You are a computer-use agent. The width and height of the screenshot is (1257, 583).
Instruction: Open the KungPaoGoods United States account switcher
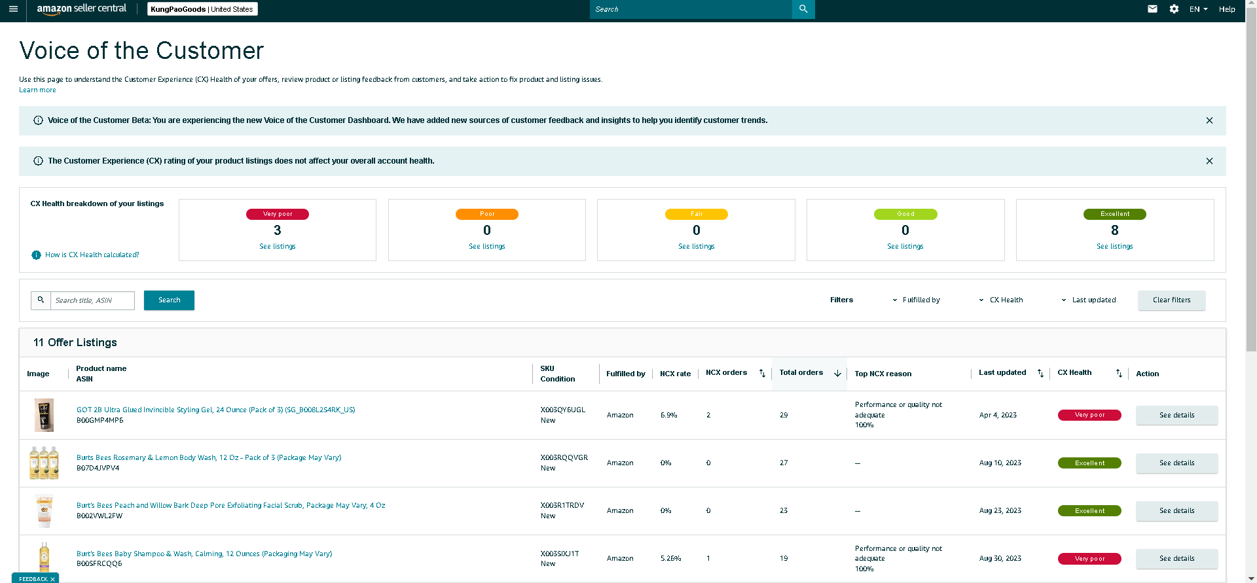click(x=202, y=9)
